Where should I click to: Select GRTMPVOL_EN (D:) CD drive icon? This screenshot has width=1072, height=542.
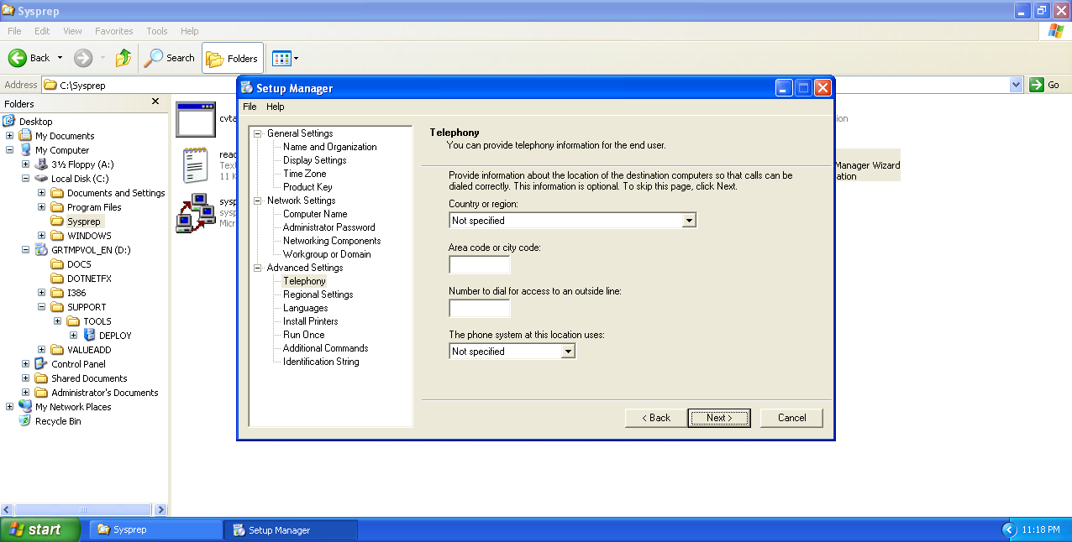(42, 250)
